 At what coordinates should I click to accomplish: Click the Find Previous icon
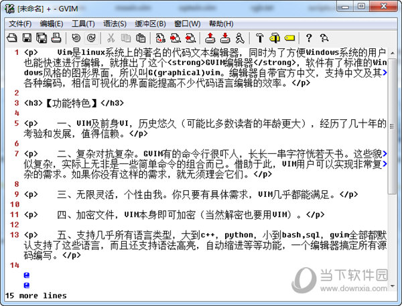click(190, 38)
